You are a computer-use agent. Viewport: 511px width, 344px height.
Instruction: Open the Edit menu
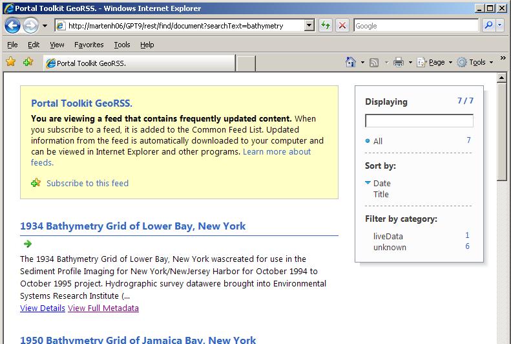pos(34,45)
